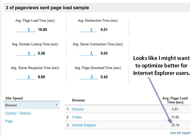Open the Chrome browser link
192x137 pixels.
(x=78, y=109)
